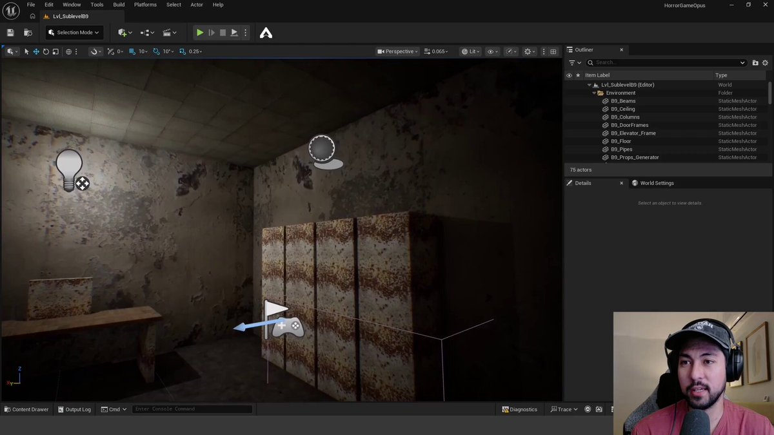The height and width of the screenshot is (435, 774).
Task: Select the Player Start gamepad icon
Action: click(288, 327)
